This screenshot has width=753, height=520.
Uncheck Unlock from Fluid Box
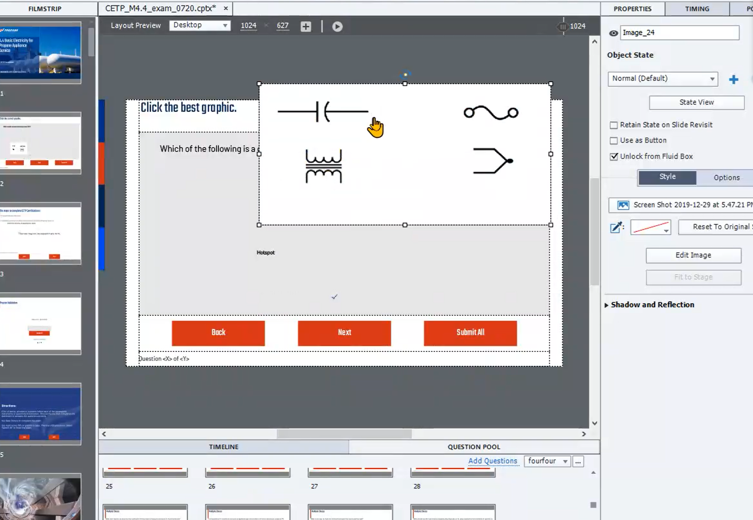tap(613, 156)
